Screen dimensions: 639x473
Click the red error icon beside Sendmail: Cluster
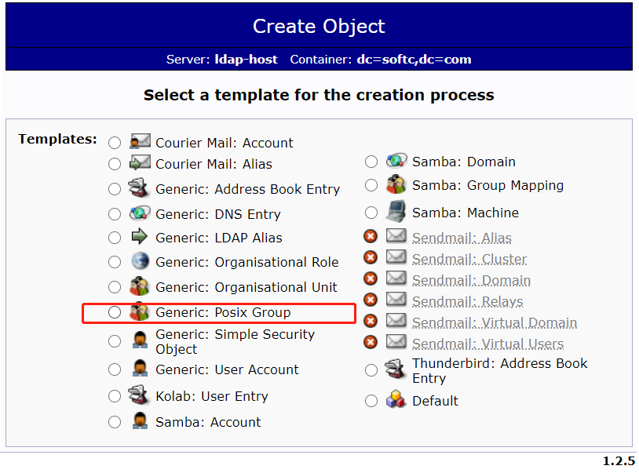tap(371, 257)
